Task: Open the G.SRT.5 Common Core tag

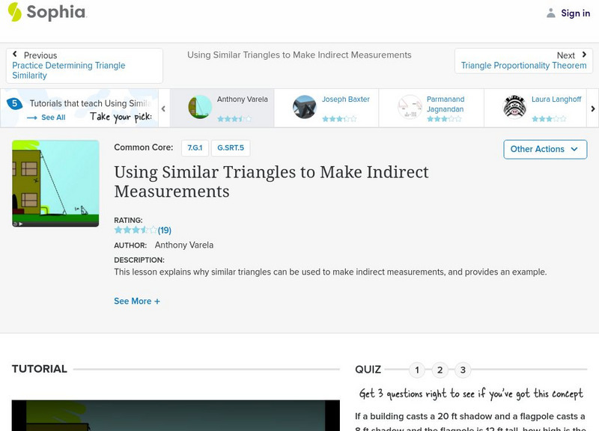Action: pos(231,148)
